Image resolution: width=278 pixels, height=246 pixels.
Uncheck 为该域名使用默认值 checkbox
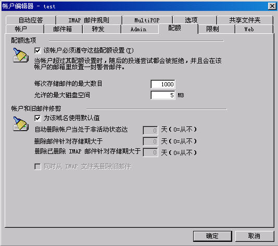click(37, 118)
